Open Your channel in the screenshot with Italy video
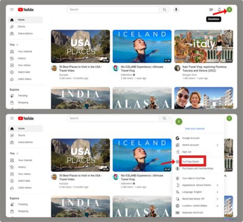This screenshot has width=243, height=222. point(25,51)
